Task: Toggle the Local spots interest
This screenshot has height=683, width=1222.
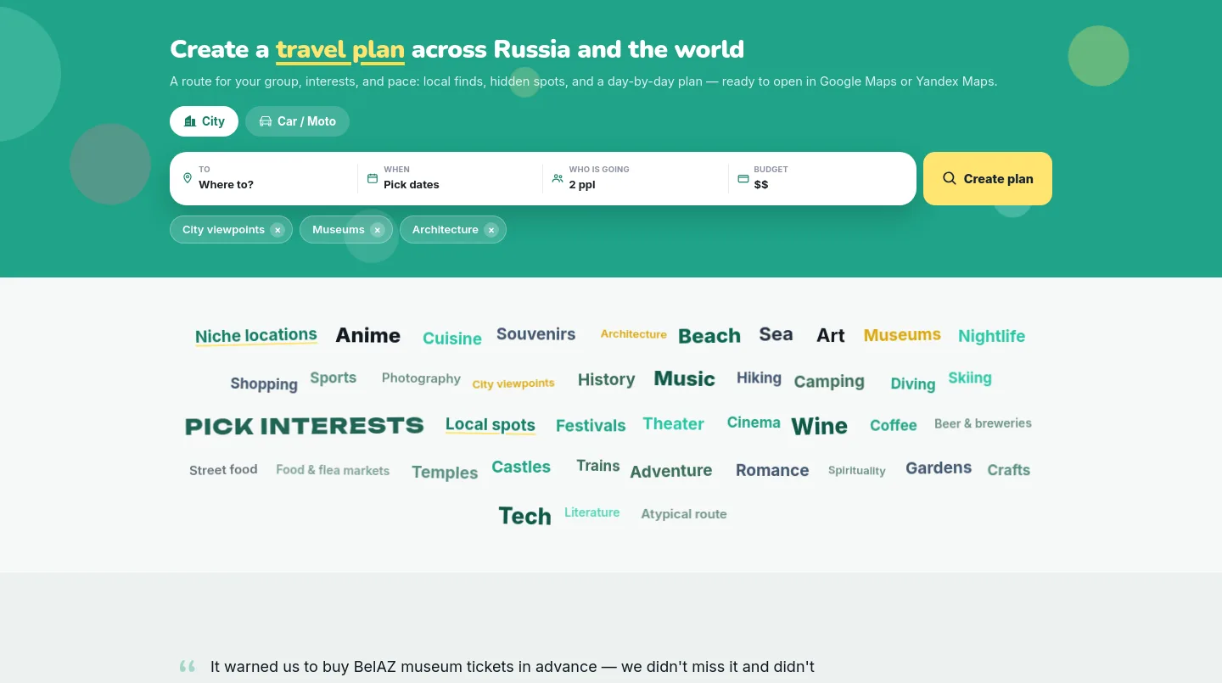Action: (x=490, y=424)
